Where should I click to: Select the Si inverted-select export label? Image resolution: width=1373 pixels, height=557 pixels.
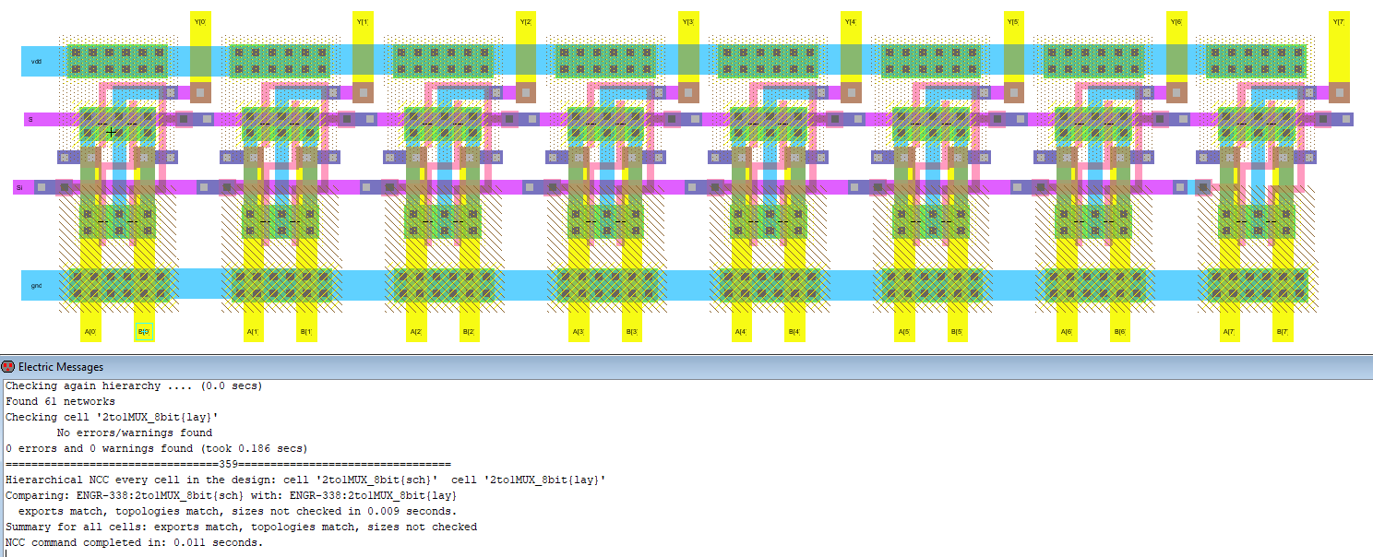tap(18, 185)
